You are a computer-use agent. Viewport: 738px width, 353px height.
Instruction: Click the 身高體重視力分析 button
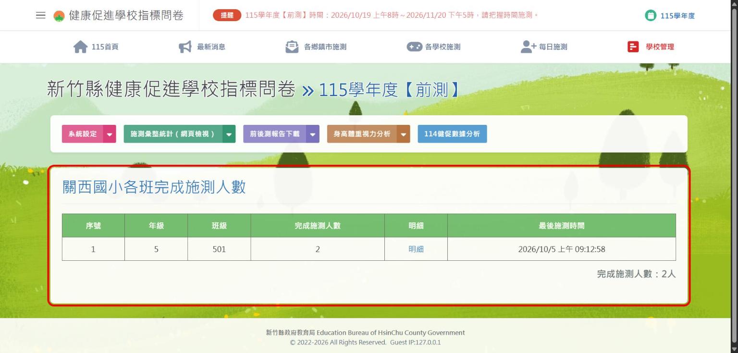point(362,134)
